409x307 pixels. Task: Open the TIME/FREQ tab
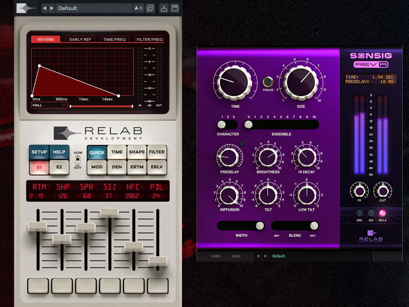(115, 39)
